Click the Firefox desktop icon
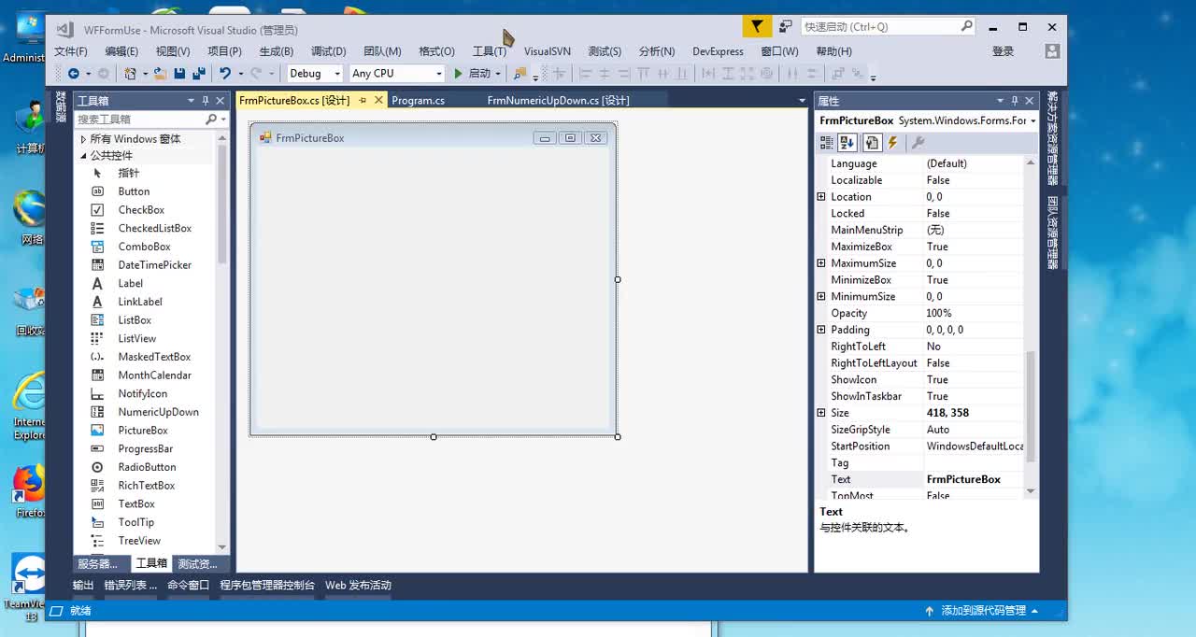Image resolution: width=1196 pixels, height=637 pixels. (x=30, y=490)
